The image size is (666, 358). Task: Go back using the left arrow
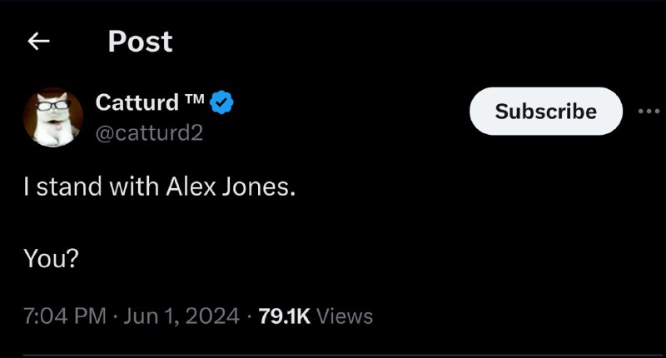coord(38,41)
